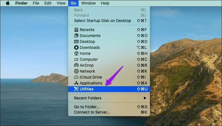Open the Apple menu logo
222x126 pixels.
8,3
